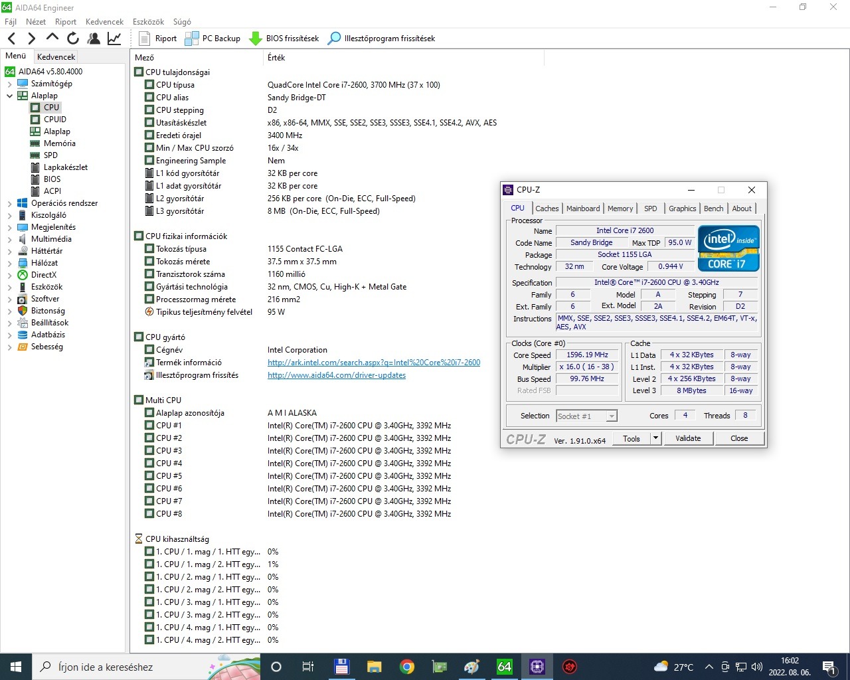Click the refresh icon in AIDA64 toolbar
This screenshot has height=680, width=850.
pyautogui.click(x=73, y=39)
